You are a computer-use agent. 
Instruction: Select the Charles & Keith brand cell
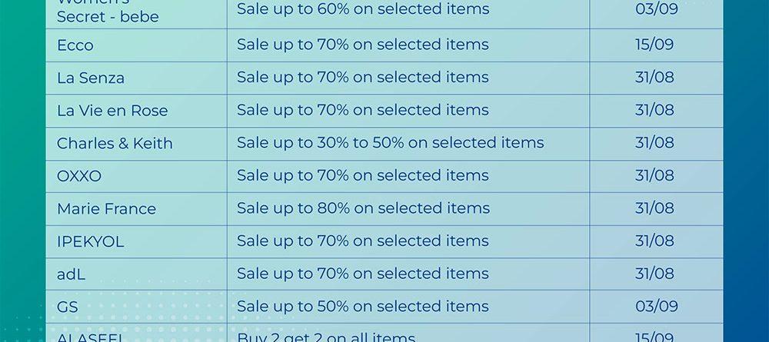tap(115, 144)
